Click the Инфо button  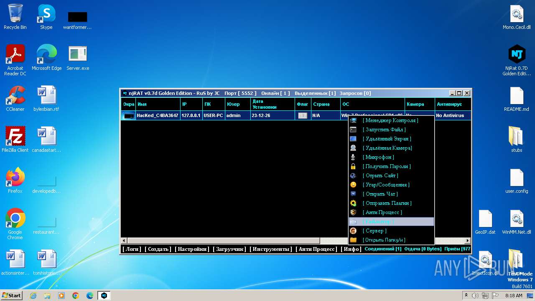351,249
